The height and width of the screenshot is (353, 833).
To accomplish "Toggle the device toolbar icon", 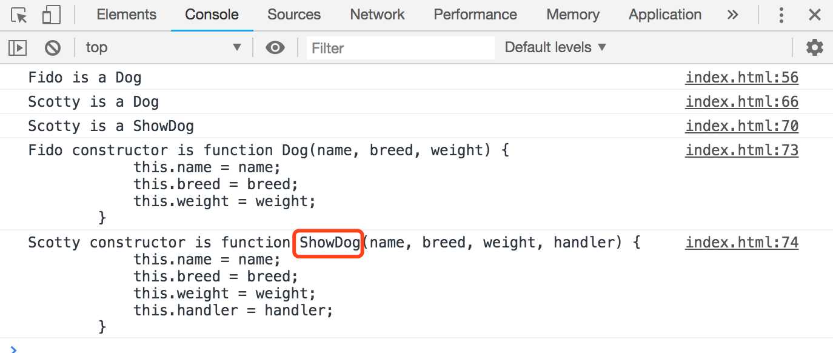I will 52,15.
